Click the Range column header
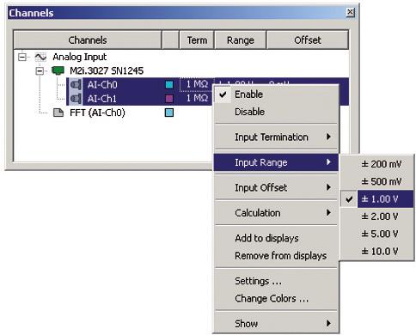Screen dimensions: 416x335 [241, 40]
